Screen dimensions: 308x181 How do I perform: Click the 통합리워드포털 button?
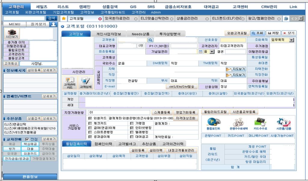[x=215, y=112]
